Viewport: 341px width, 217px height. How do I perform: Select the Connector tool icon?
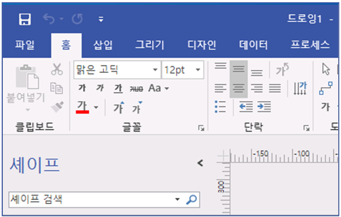coord(326,88)
